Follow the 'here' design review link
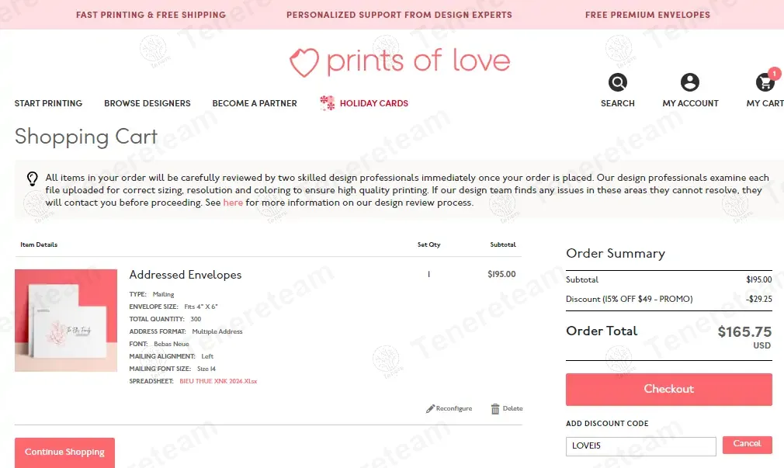The image size is (784, 468). [x=233, y=203]
